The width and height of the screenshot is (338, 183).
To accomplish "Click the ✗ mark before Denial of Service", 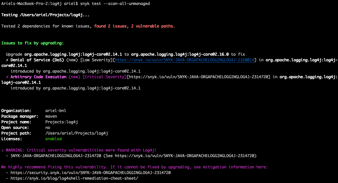I will click(7, 60).
